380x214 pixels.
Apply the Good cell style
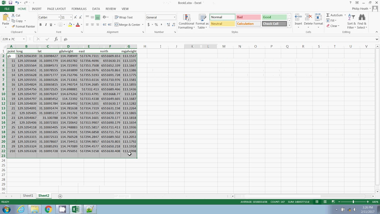274,17
